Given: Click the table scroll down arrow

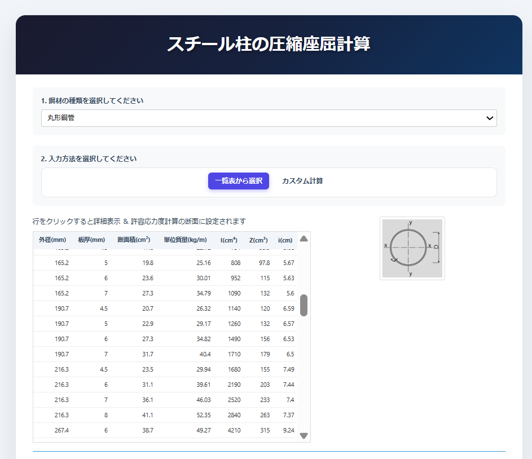Looking at the screenshot, I should tap(304, 435).
